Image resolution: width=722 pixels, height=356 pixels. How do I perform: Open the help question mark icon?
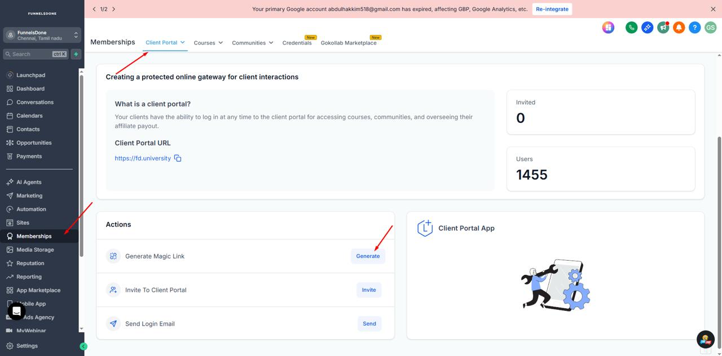pyautogui.click(x=694, y=27)
